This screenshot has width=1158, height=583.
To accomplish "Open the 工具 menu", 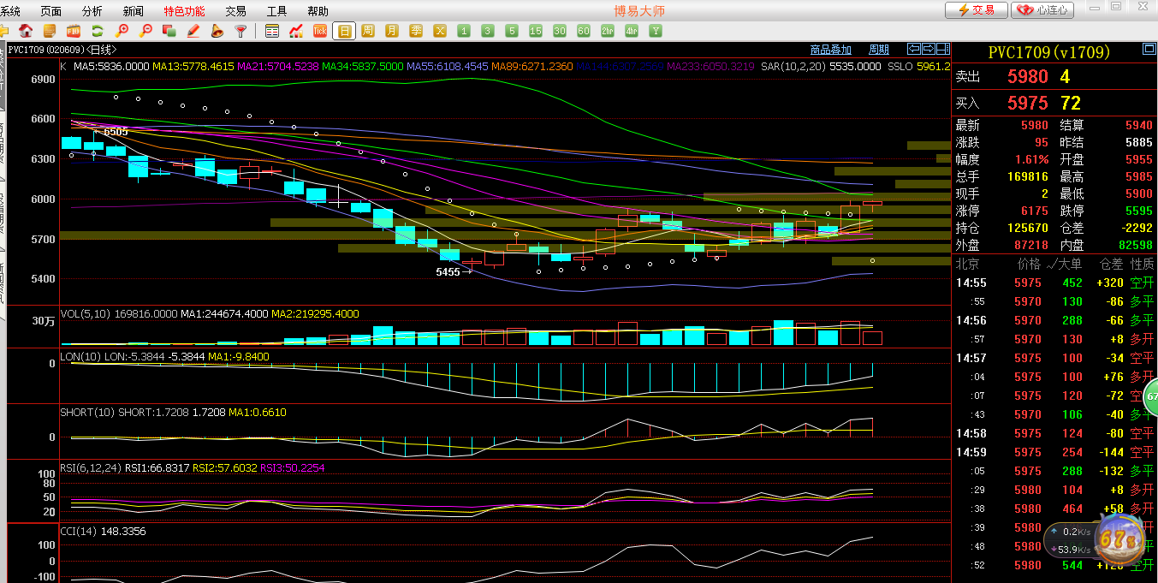I will pos(277,11).
